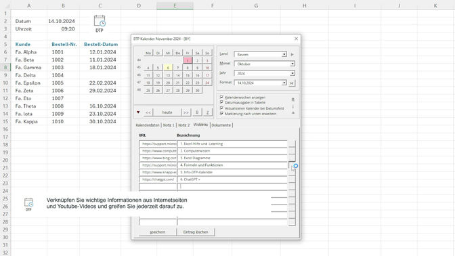Select column header A in Excel
This screenshot has width=455, height=256.
(28, 5)
